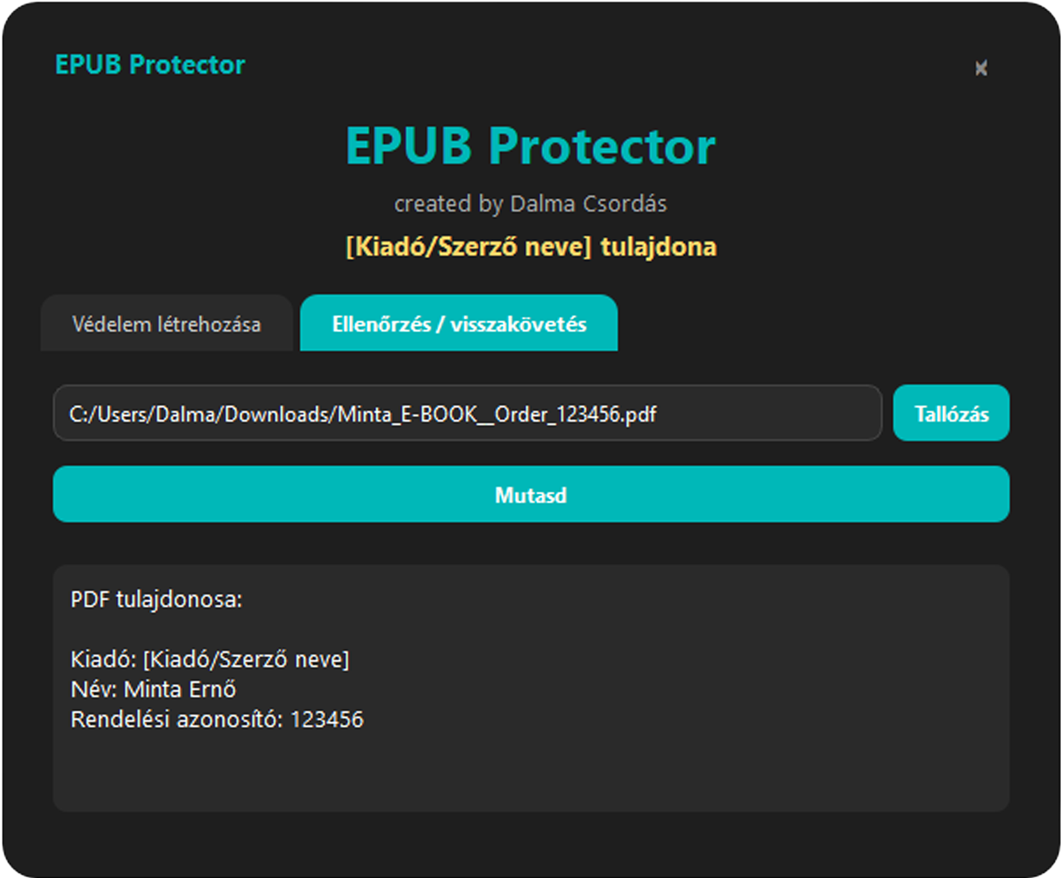
Task: Switch to the Védelem létrehozása tab
Action: [x=167, y=324]
